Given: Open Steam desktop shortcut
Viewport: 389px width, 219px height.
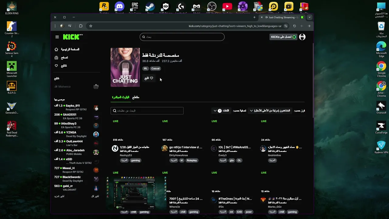Looking at the screenshot, I should [x=150, y=8].
